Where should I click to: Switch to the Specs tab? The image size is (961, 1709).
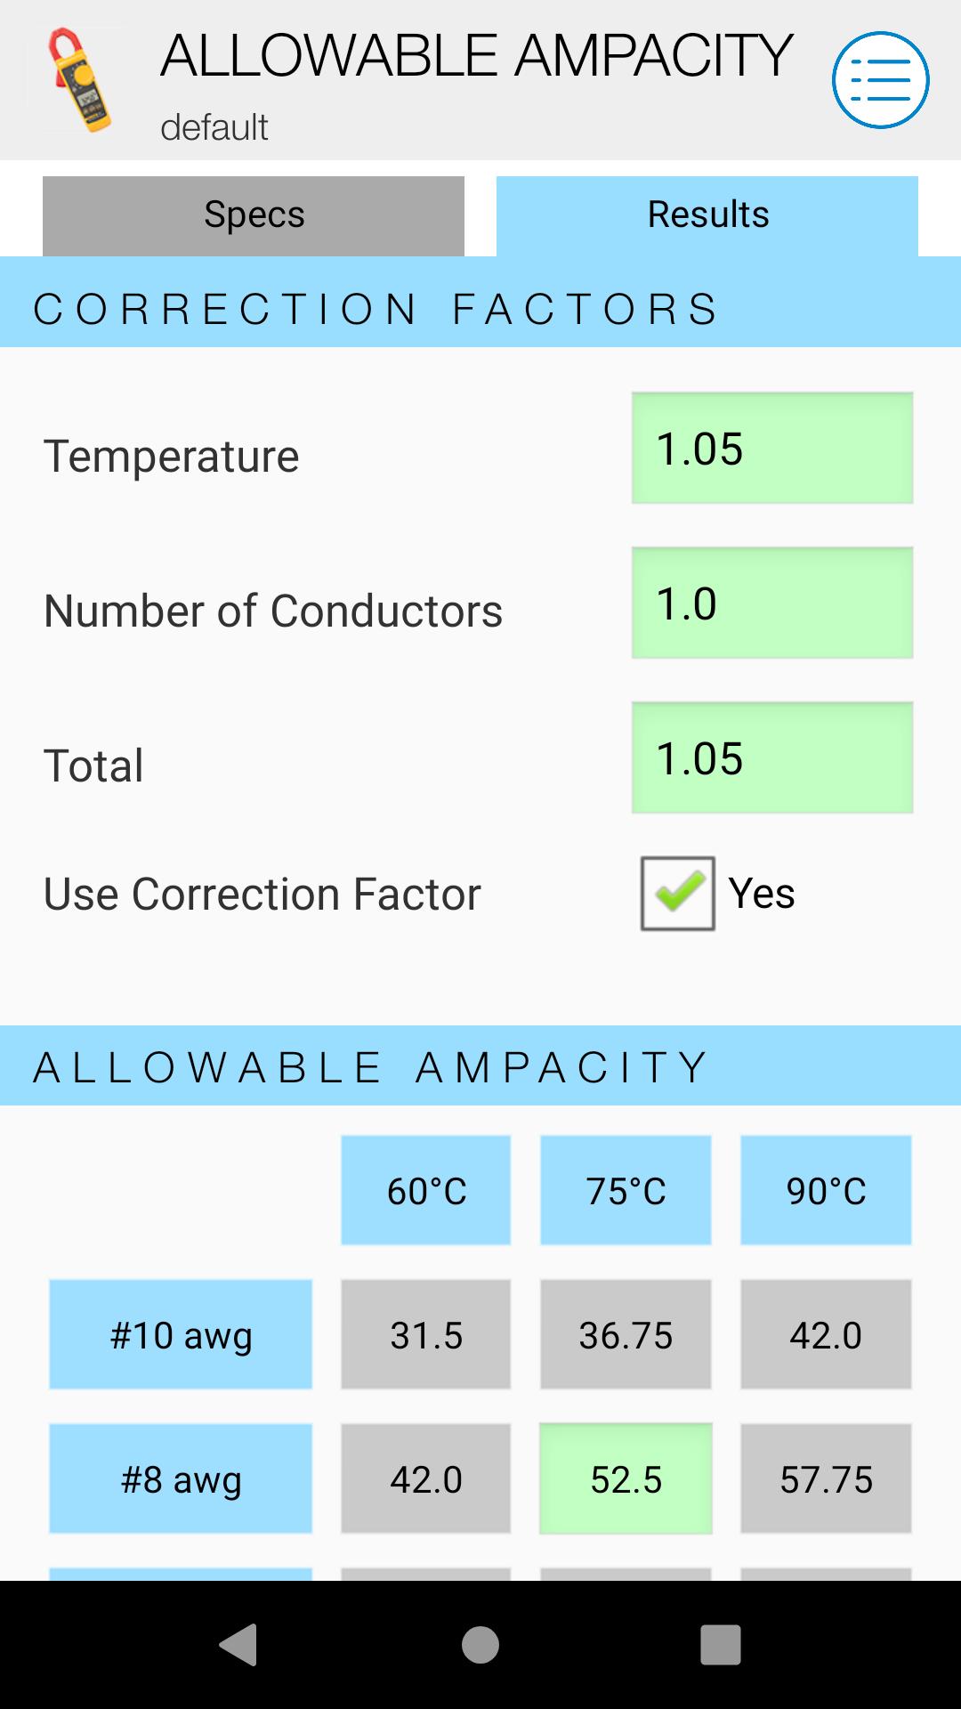[x=254, y=215]
